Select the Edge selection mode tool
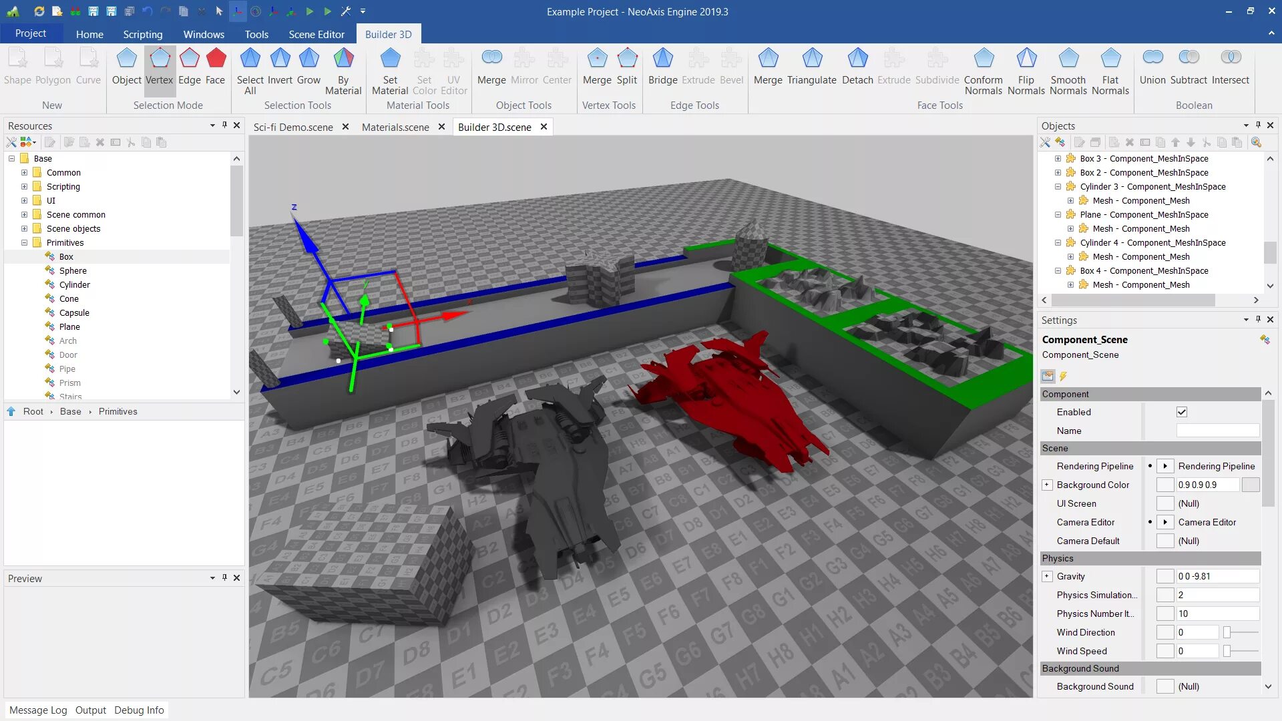This screenshot has width=1282, height=721. click(188, 66)
